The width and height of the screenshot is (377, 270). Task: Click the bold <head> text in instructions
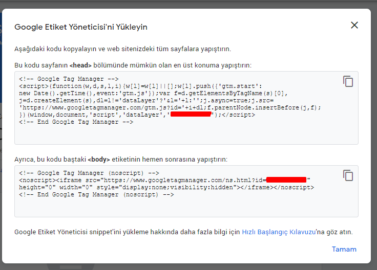(x=80, y=65)
